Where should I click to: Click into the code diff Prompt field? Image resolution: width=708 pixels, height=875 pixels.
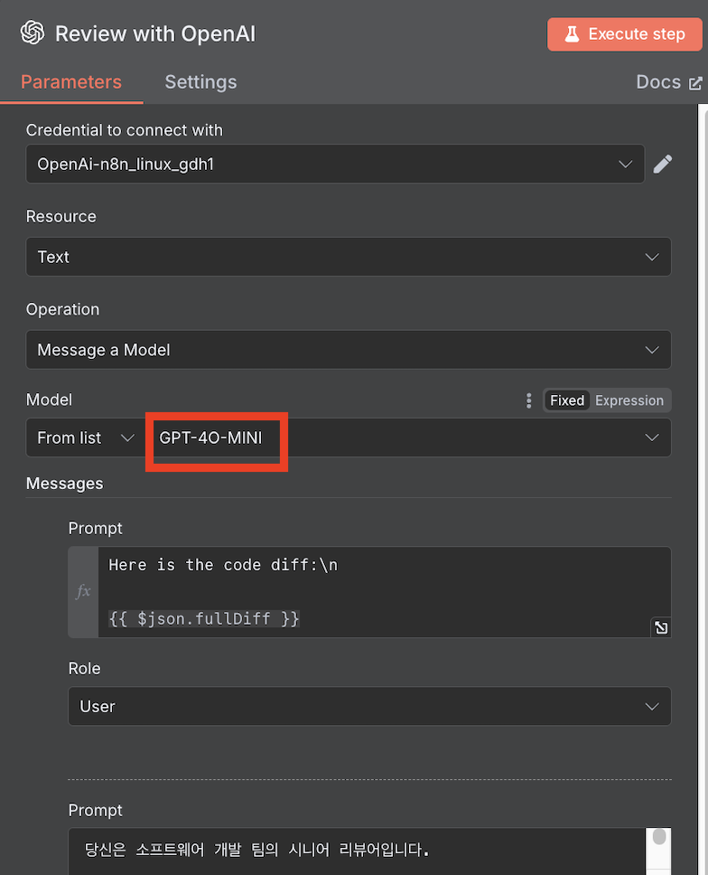point(385,591)
